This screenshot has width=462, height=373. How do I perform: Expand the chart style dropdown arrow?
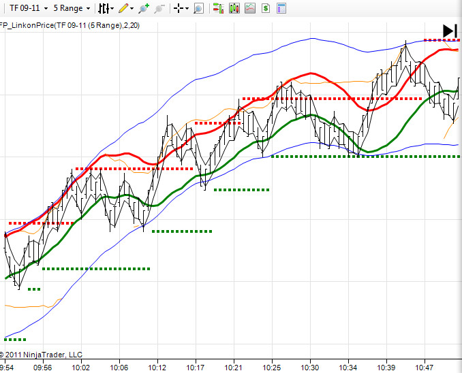[x=112, y=9]
